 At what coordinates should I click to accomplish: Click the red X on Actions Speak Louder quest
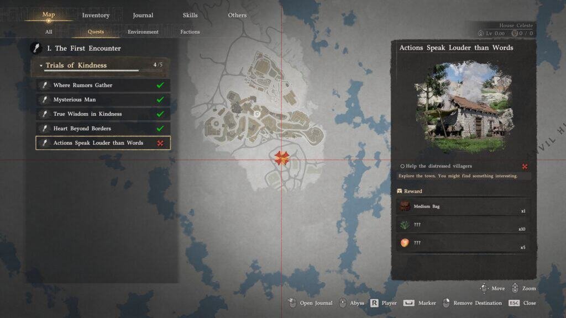pos(160,143)
